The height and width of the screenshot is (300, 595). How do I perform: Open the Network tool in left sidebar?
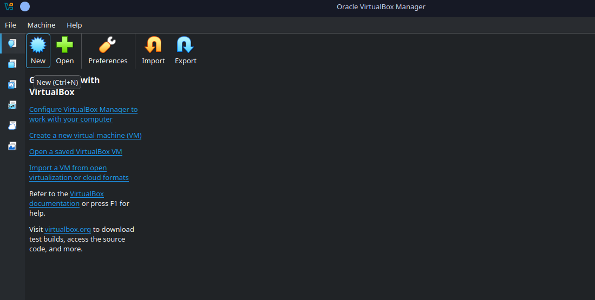12,105
